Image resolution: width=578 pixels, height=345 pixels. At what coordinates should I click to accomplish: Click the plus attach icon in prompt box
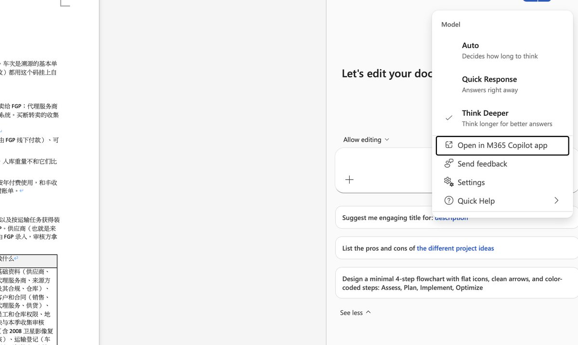350,180
